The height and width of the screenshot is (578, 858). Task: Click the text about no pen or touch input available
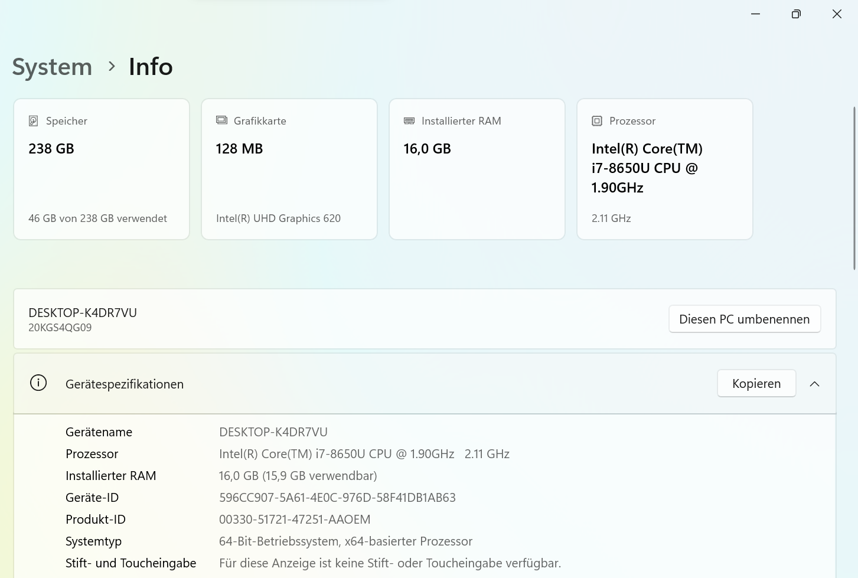[390, 563]
